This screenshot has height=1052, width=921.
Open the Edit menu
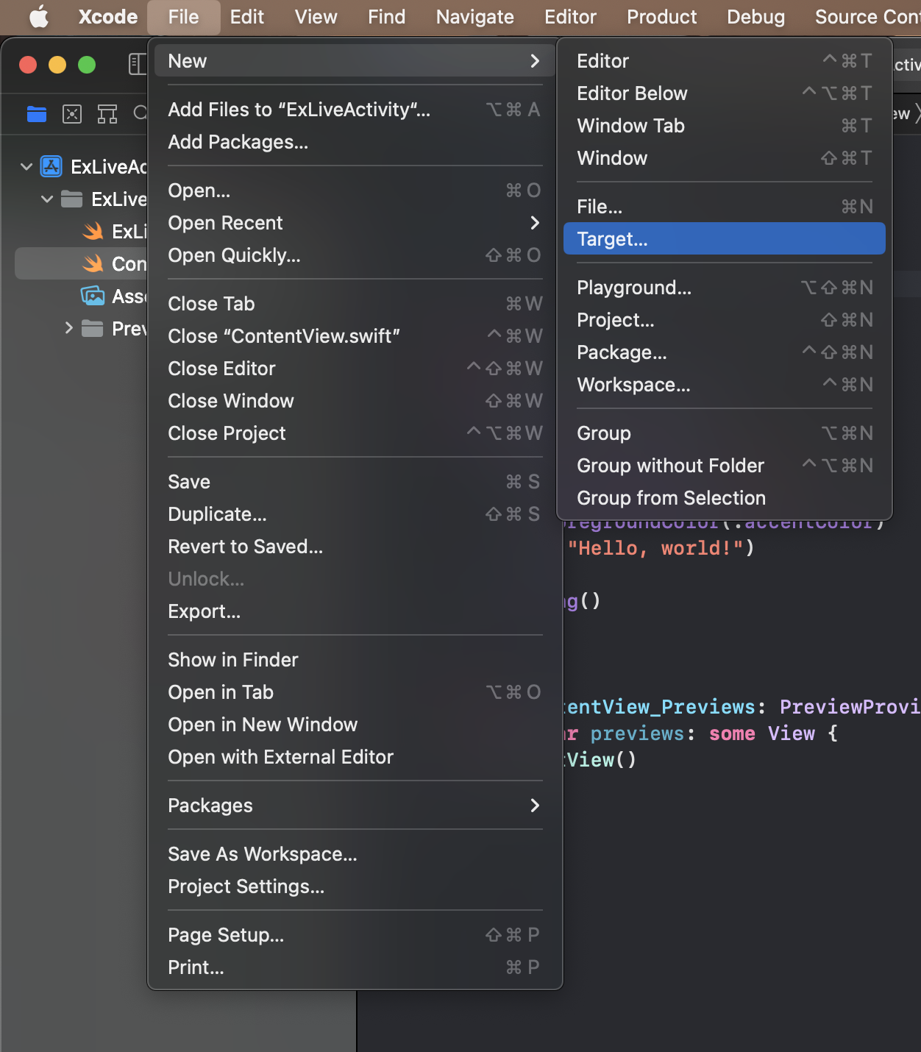246,17
